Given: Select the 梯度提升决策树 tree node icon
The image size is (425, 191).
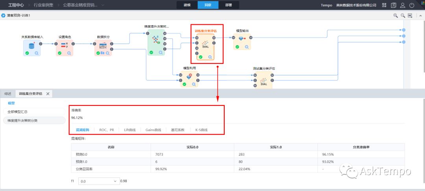Looking at the screenshot, I should (x=156, y=40).
